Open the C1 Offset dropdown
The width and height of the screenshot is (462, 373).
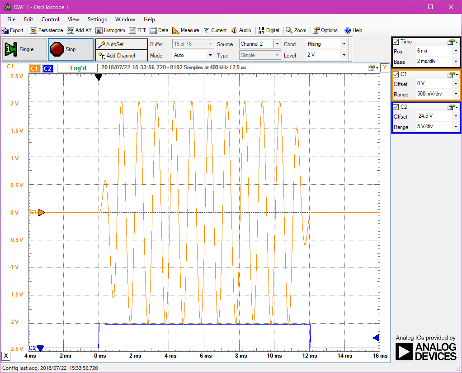[456, 83]
